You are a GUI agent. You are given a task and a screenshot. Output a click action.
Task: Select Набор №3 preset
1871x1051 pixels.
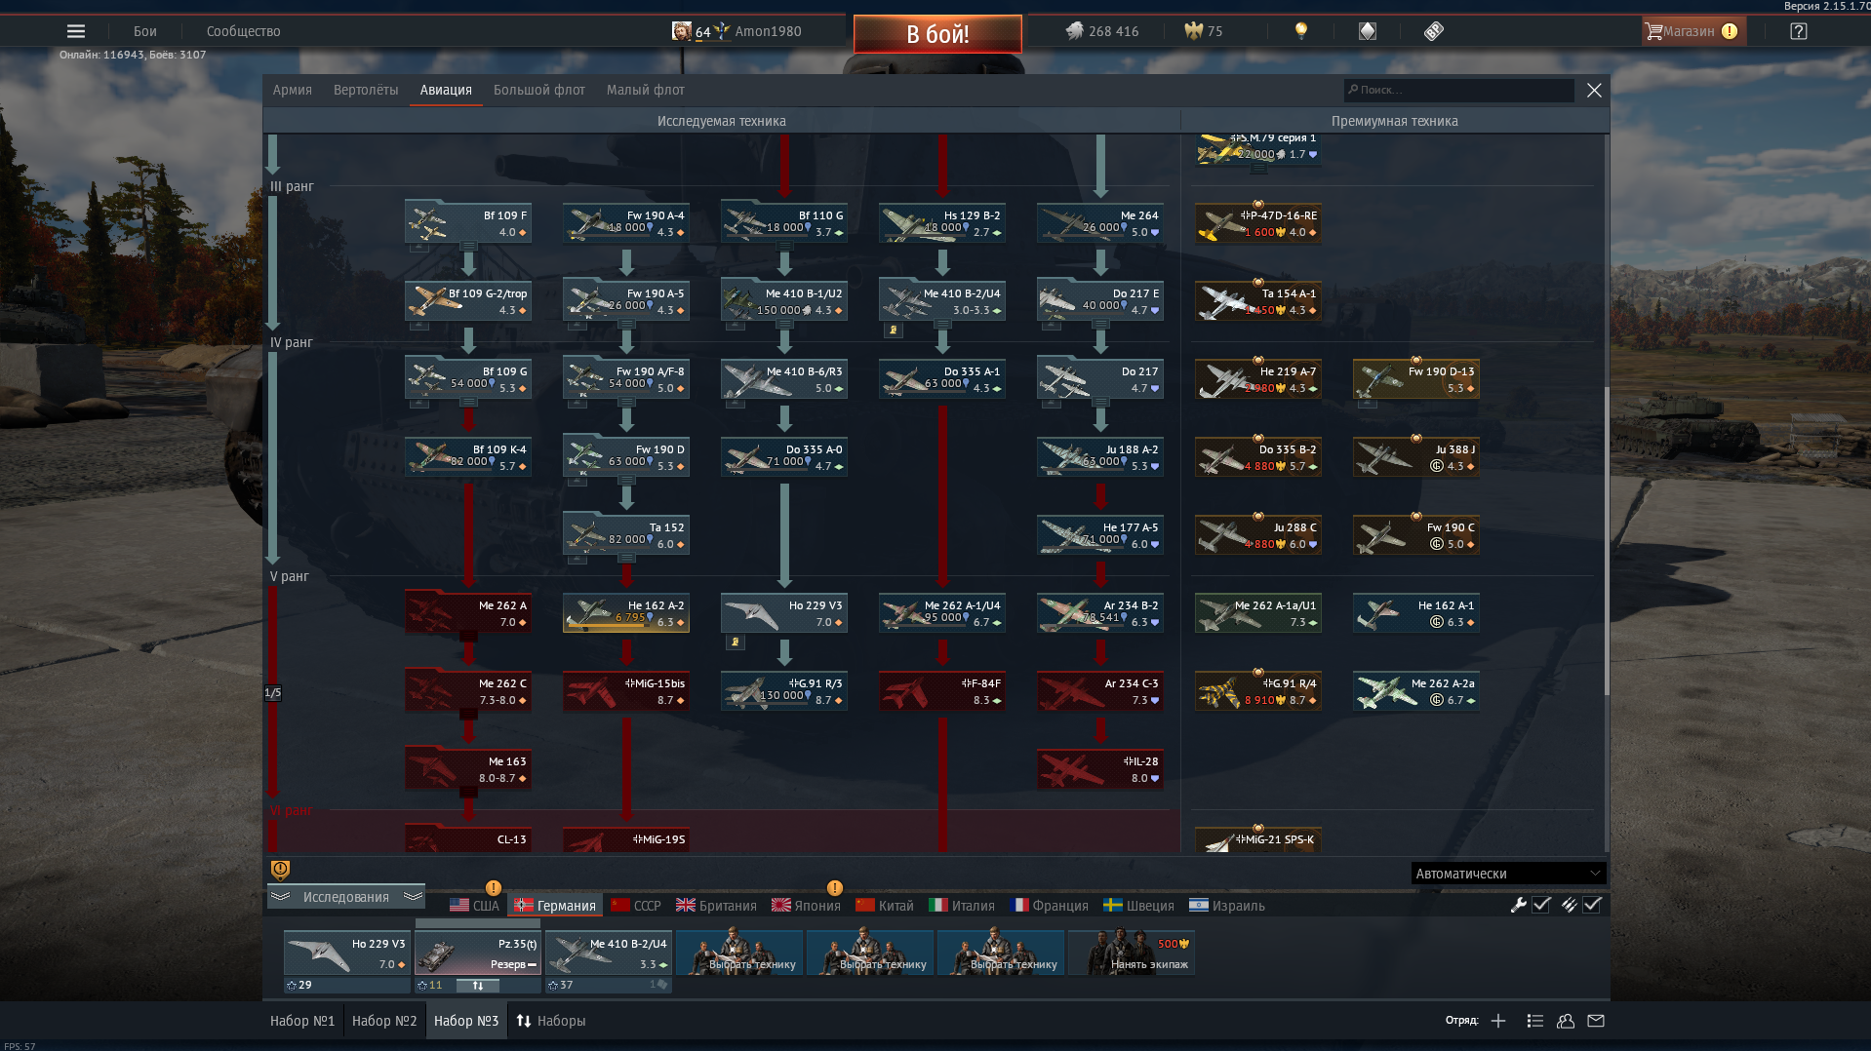coord(466,1021)
